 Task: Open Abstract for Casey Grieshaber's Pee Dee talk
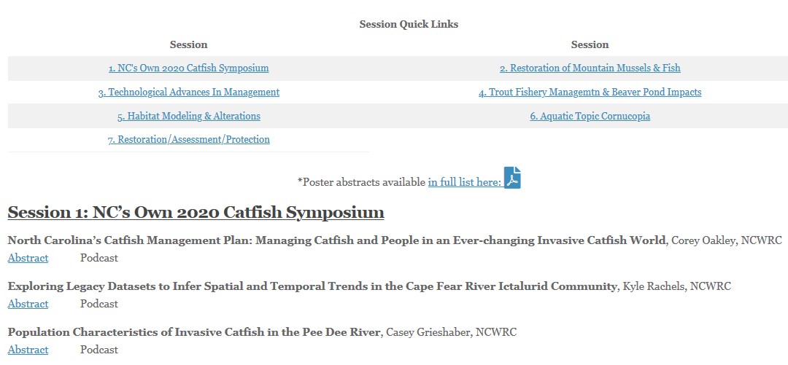(28, 350)
